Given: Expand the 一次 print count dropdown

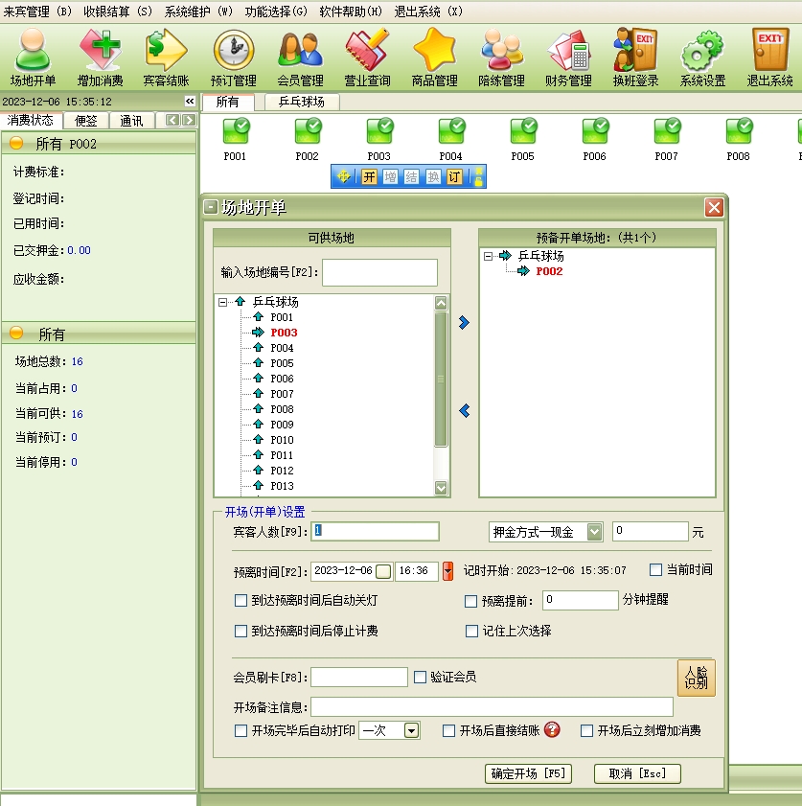Looking at the screenshot, I should 411,731.
